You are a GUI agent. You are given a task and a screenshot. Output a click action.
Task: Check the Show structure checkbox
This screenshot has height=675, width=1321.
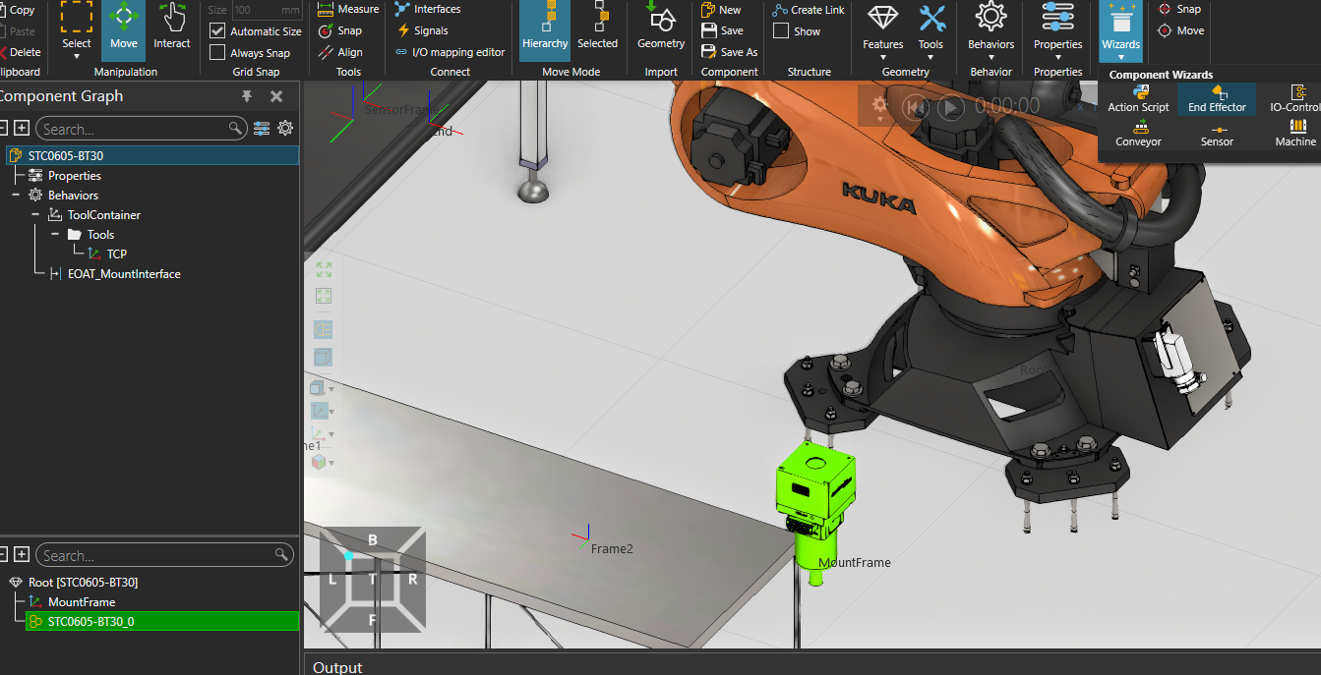781,30
